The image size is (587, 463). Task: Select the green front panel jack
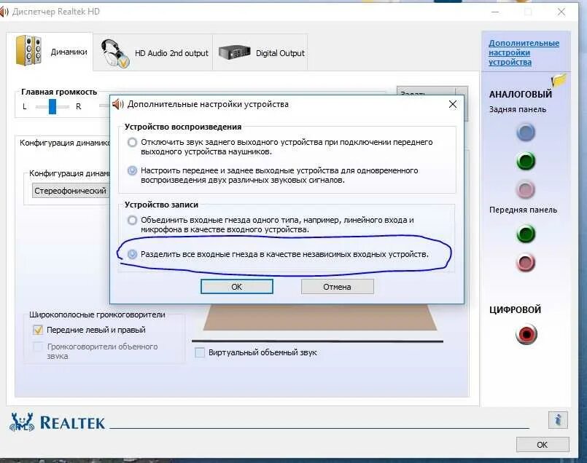(x=526, y=234)
